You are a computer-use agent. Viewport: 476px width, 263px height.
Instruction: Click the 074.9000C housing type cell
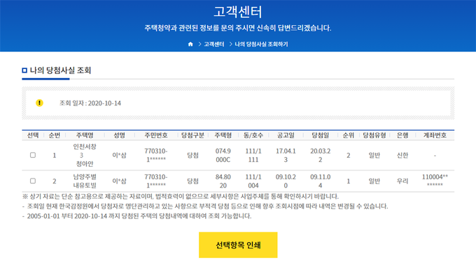point(223,156)
